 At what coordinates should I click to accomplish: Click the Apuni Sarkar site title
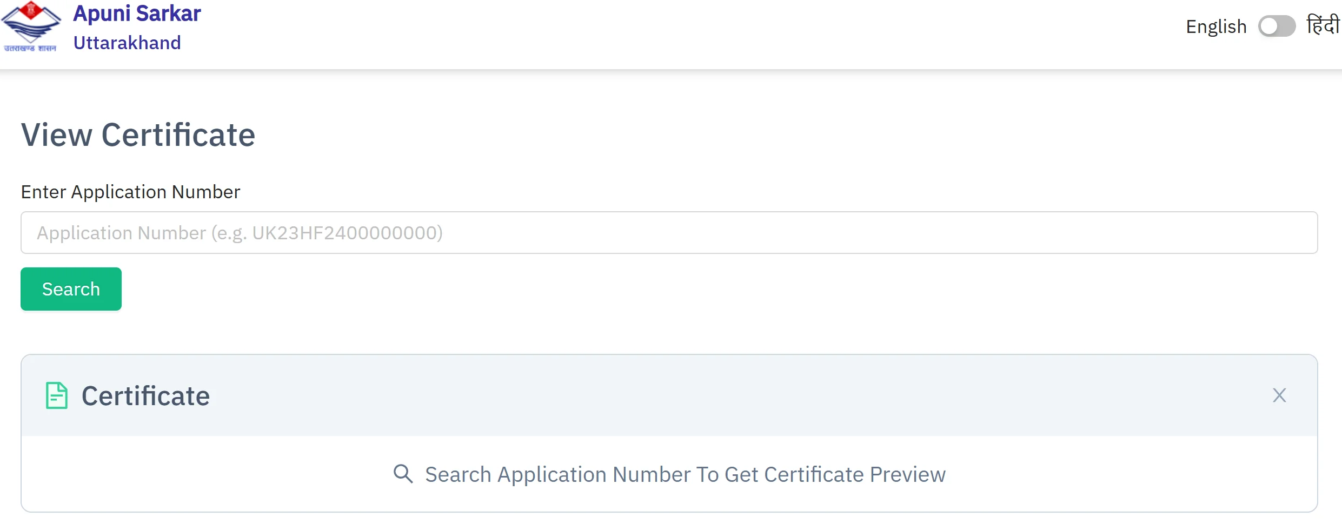coord(137,14)
